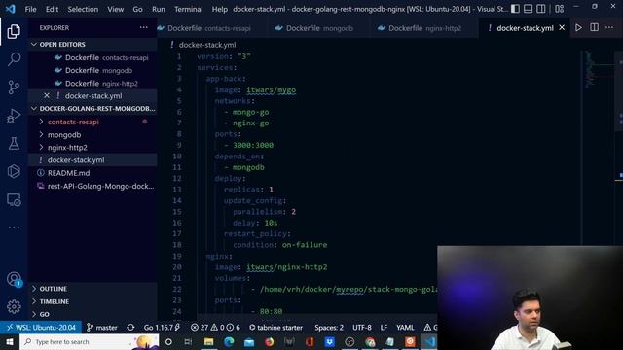This screenshot has width=623, height=350.
Task: Click tabnine starter in status bar
Action: tap(275, 328)
